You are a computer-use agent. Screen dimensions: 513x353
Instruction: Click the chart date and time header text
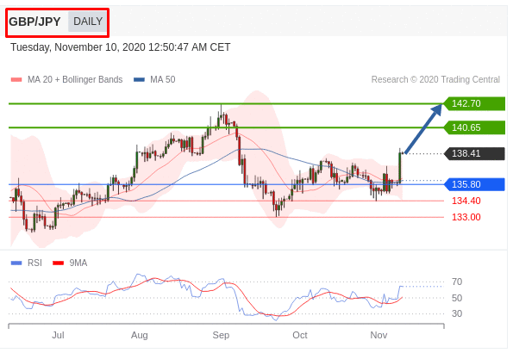121,47
